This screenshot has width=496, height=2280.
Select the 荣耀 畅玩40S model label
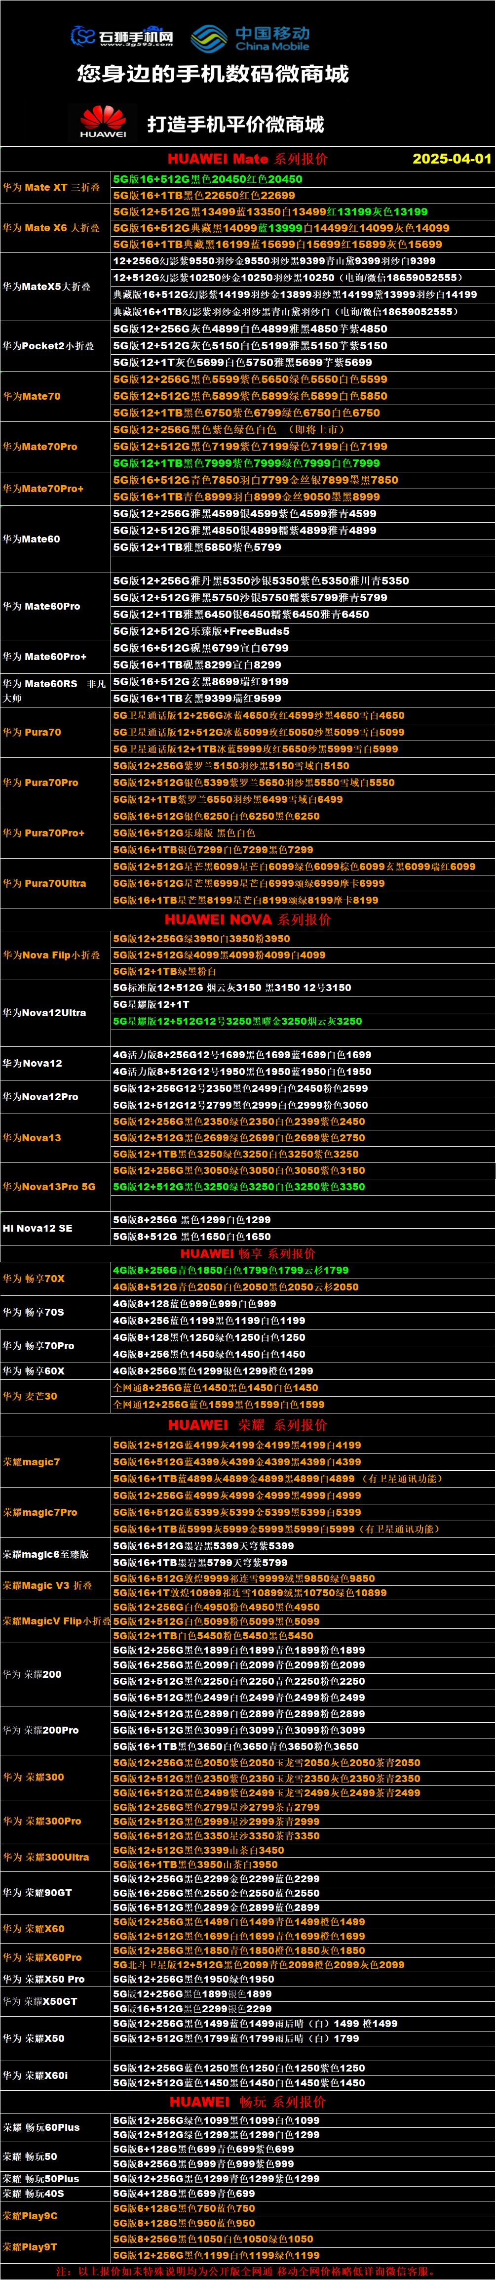click(x=34, y=2193)
